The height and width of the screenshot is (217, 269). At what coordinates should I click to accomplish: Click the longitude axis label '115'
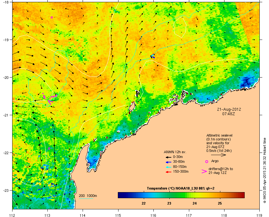click(118, 215)
